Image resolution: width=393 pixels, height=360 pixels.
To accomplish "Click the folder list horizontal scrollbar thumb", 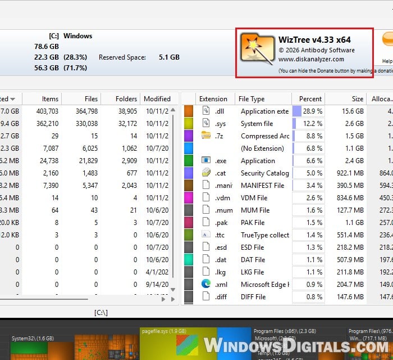I will [44, 299].
